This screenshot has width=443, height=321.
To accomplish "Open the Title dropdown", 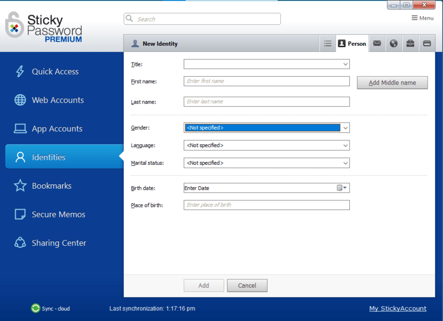I will coord(345,64).
